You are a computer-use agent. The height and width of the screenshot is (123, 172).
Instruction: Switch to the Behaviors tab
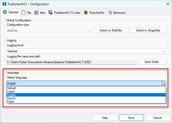[119, 12]
